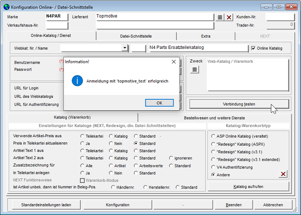Click Standardeinstellungen laden button
The height and width of the screenshot is (215, 301).
[46, 205]
